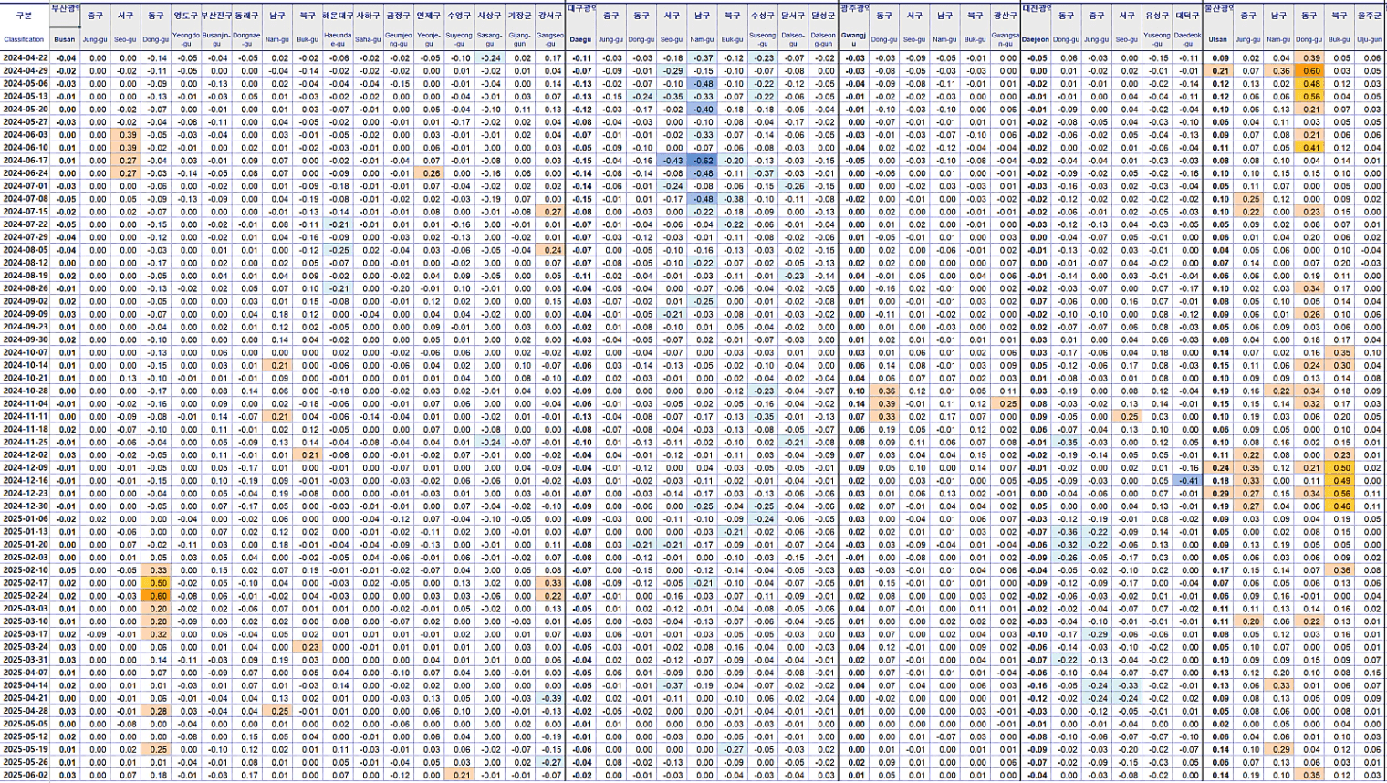1387x783 pixels.
Task: Select highlighted 0.39 in Gwangju Dong-gu, 2024-11-04
Action: click(884, 402)
